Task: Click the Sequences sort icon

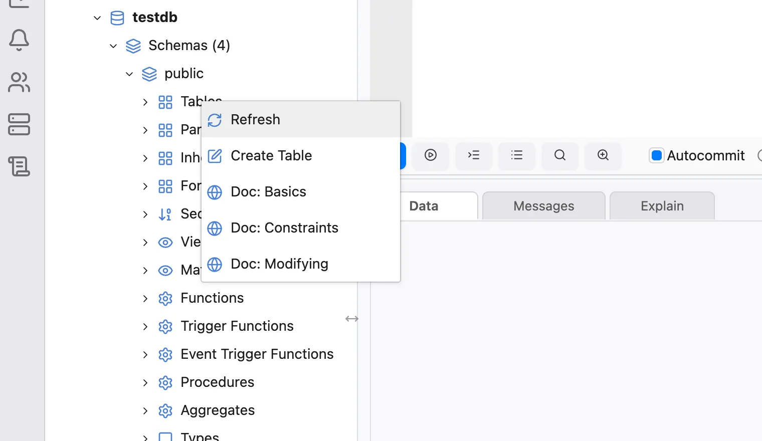Action: [x=165, y=214]
